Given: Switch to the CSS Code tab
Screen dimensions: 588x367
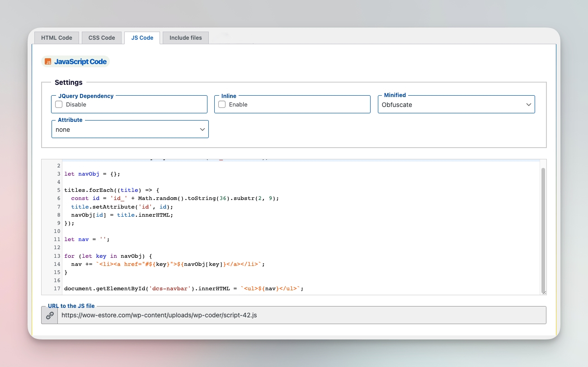Looking at the screenshot, I should coord(102,38).
